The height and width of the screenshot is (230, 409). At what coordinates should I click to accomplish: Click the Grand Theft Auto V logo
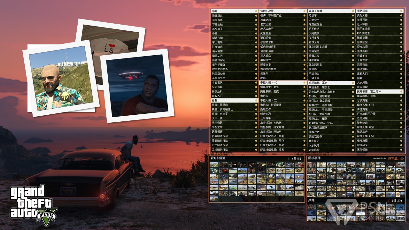click(x=33, y=205)
